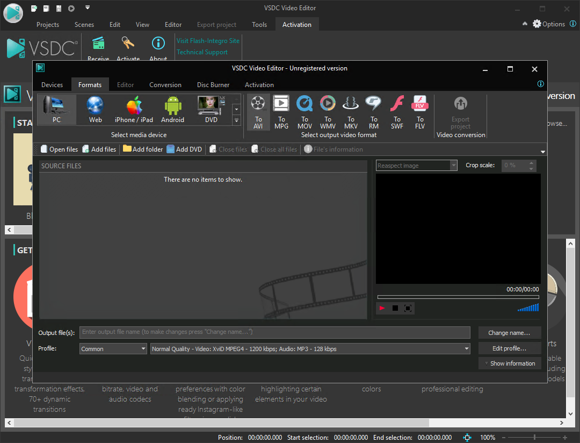
Task: Switch to Formats tab
Action: pyautogui.click(x=90, y=85)
